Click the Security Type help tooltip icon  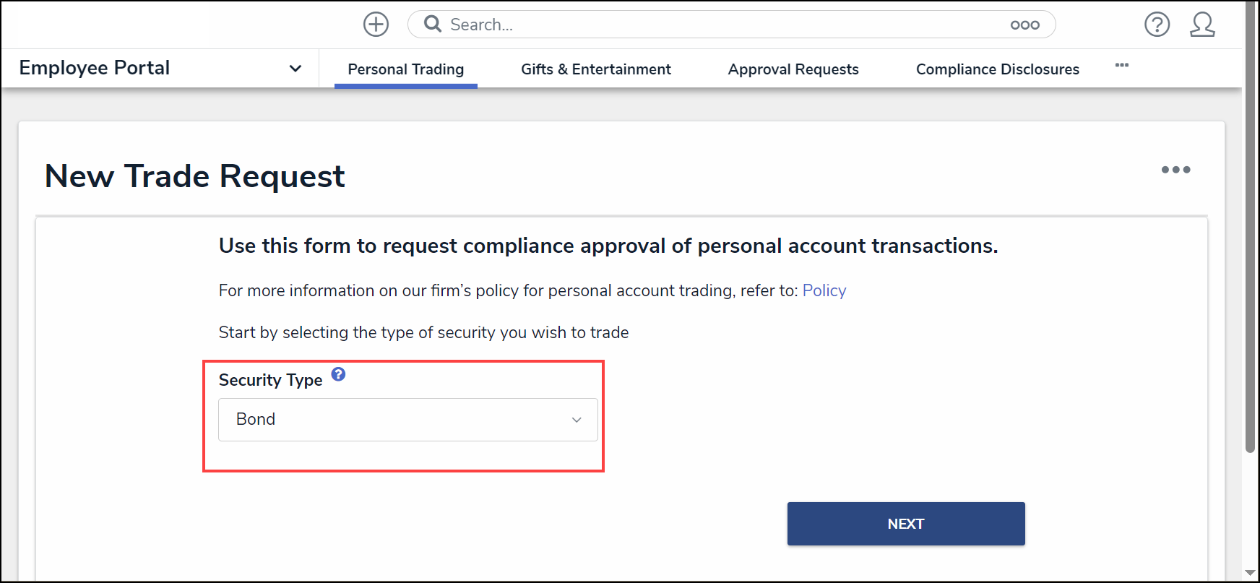tap(338, 374)
